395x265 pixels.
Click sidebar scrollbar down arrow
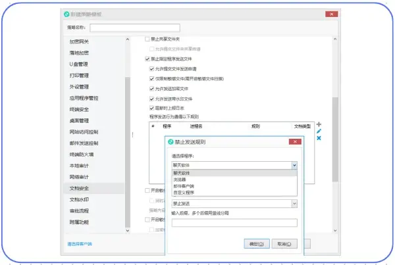pyautogui.click(x=128, y=230)
